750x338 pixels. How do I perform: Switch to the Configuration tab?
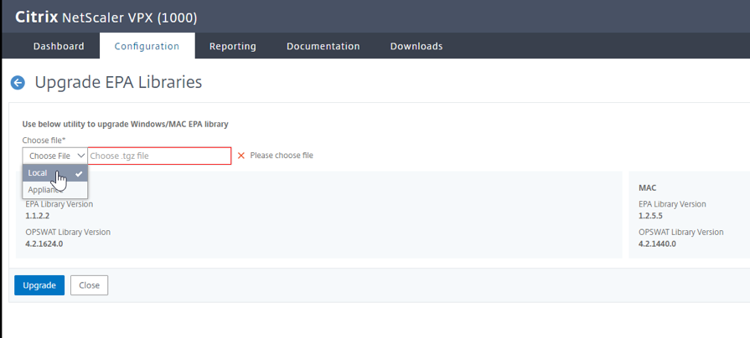click(147, 46)
